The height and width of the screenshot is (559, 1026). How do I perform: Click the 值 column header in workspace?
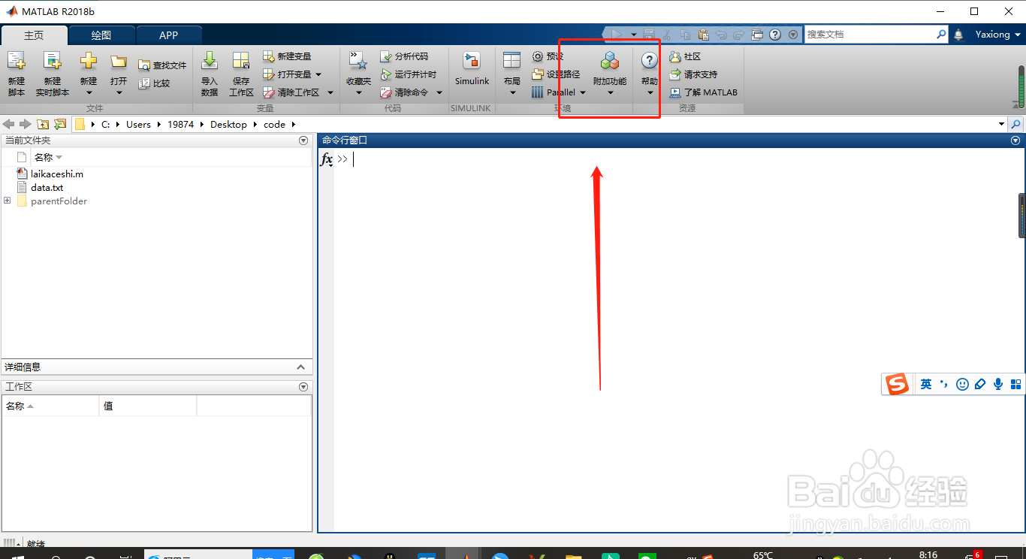[147, 406]
